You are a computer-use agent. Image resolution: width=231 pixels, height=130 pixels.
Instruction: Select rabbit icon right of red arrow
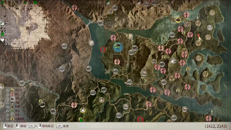coord(208,37)
